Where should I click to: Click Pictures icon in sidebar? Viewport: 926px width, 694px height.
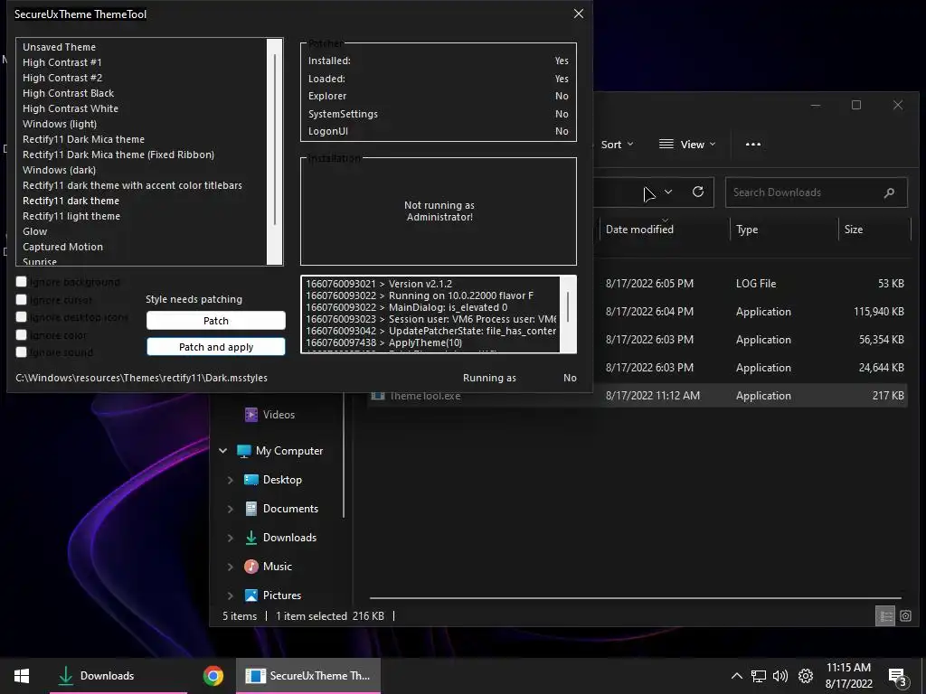point(251,596)
